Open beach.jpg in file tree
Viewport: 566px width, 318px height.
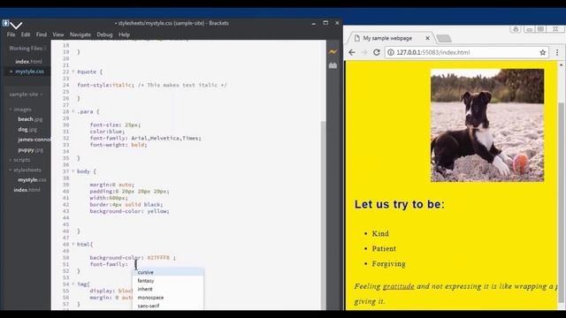tap(30, 119)
